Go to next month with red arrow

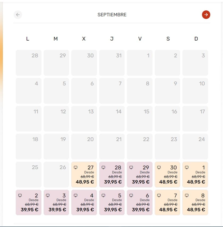coord(206,15)
